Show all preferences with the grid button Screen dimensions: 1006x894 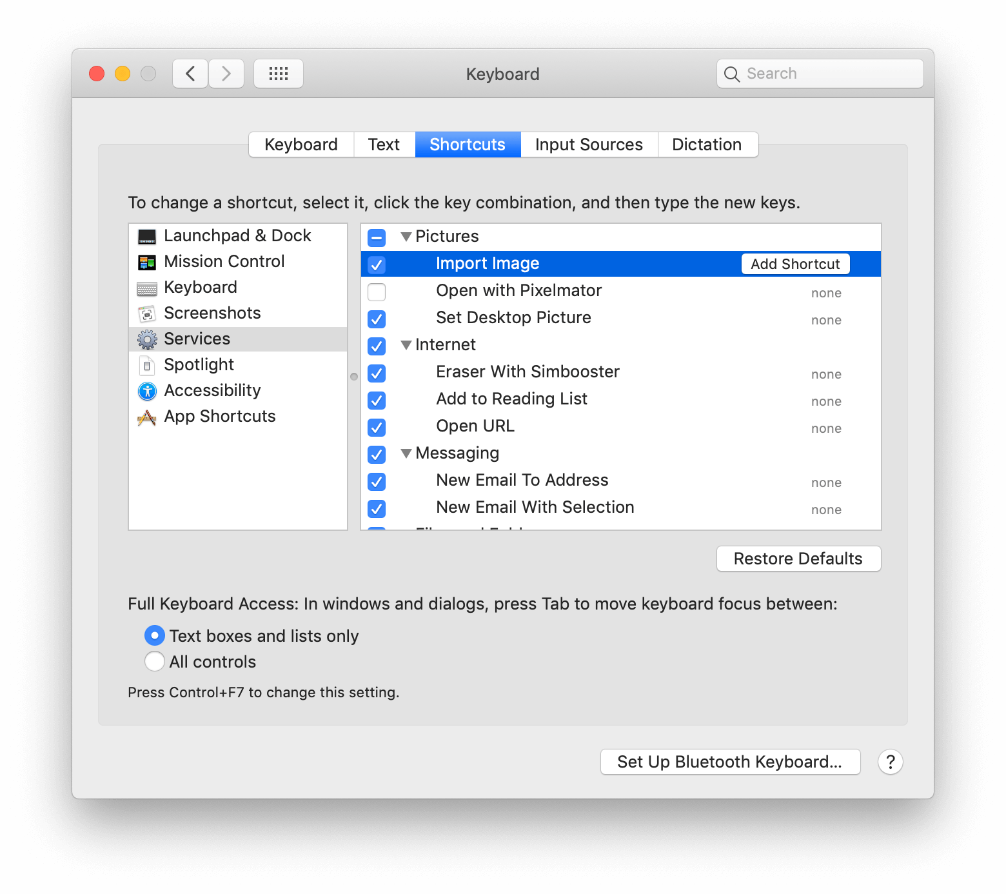[279, 74]
